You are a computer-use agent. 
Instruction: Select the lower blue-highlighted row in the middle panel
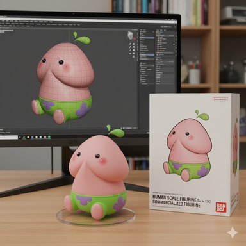pyautogui.click(x=147, y=54)
